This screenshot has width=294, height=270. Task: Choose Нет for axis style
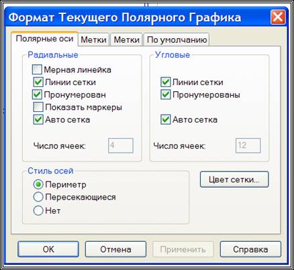(38, 210)
